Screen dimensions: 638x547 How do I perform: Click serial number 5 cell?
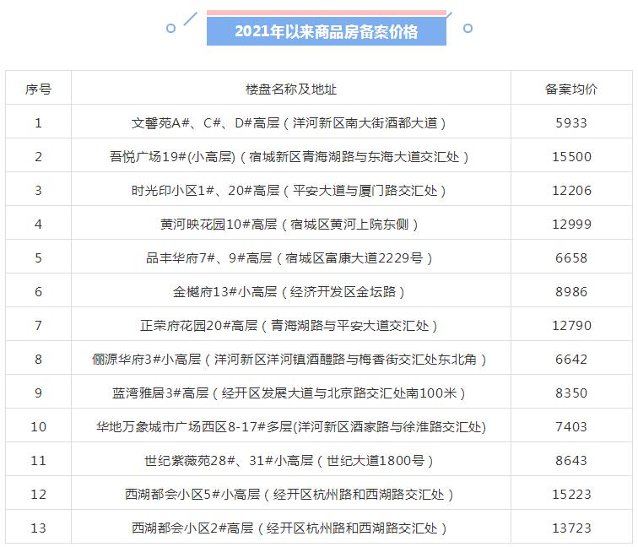(39, 258)
